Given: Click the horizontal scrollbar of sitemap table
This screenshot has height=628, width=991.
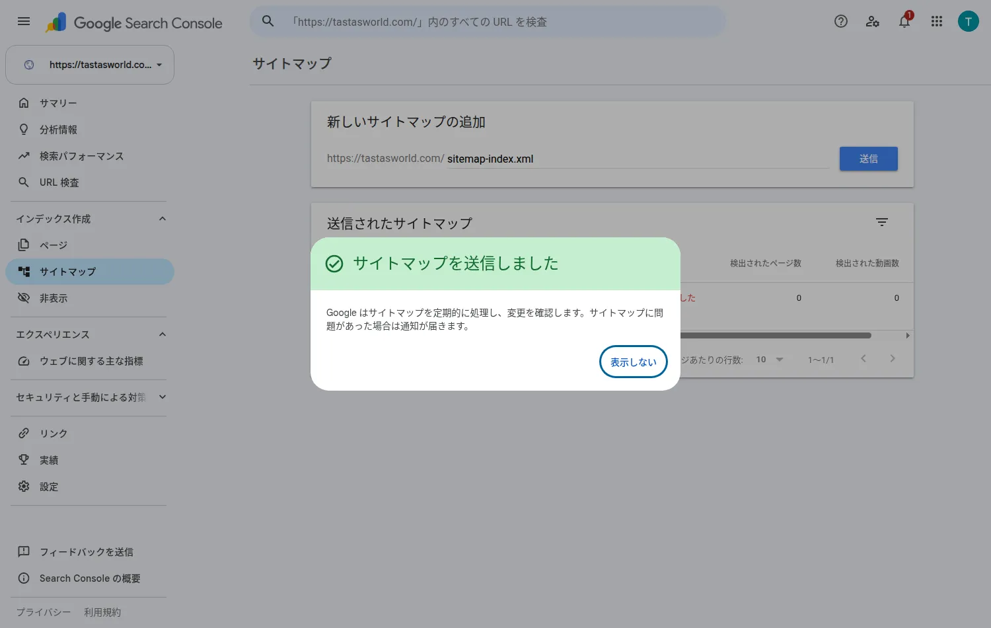Looking at the screenshot, I should click(776, 335).
